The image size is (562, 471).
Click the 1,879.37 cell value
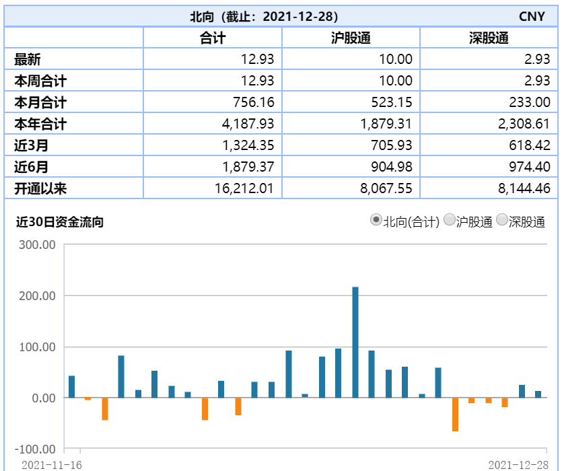(x=248, y=167)
